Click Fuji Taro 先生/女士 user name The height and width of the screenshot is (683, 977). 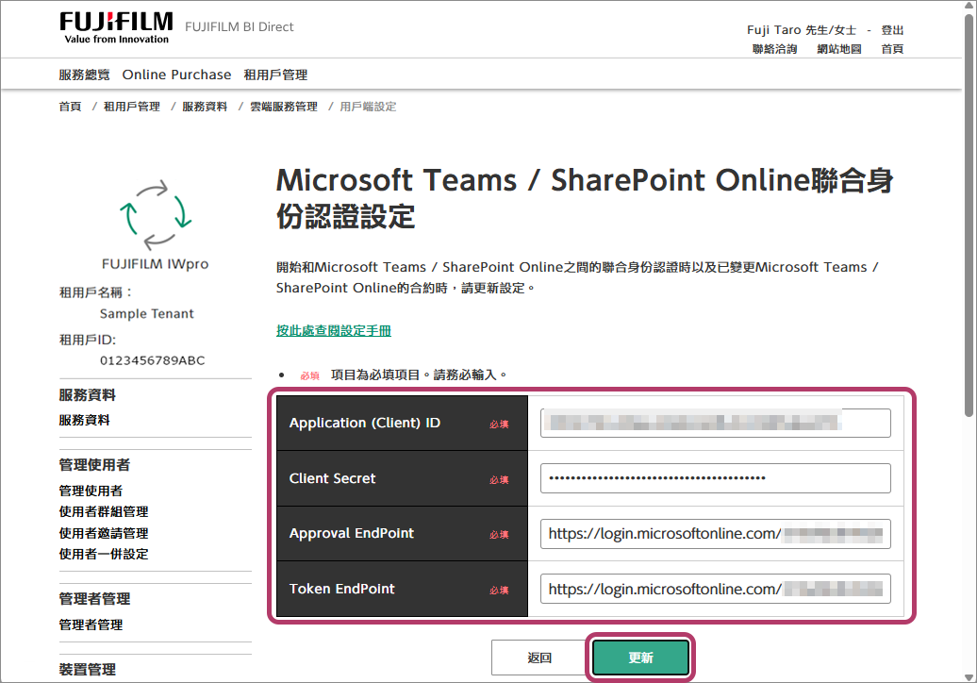[x=802, y=30]
